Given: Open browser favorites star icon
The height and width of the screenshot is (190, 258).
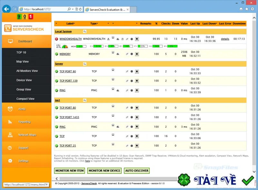Looking at the screenshot, I should pyautogui.click(x=247, y=9).
